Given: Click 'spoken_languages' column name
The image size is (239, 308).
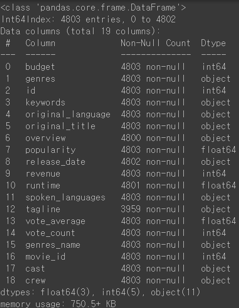Looking at the screenshot, I should coord(65,198).
